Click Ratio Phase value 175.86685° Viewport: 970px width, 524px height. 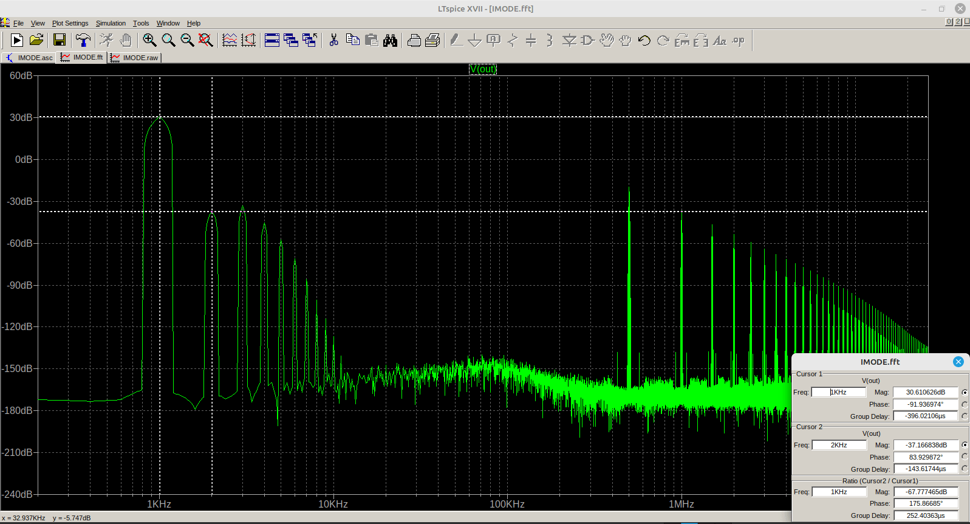click(926, 503)
